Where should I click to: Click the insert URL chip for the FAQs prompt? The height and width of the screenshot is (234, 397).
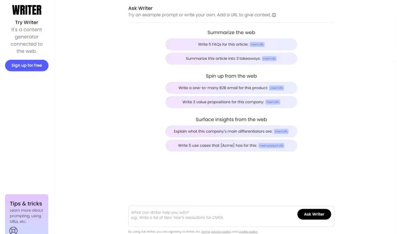[258, 44]
